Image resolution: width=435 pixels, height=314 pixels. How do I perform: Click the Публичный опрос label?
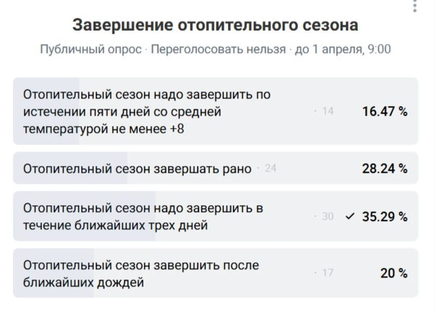tap(91, 49)
